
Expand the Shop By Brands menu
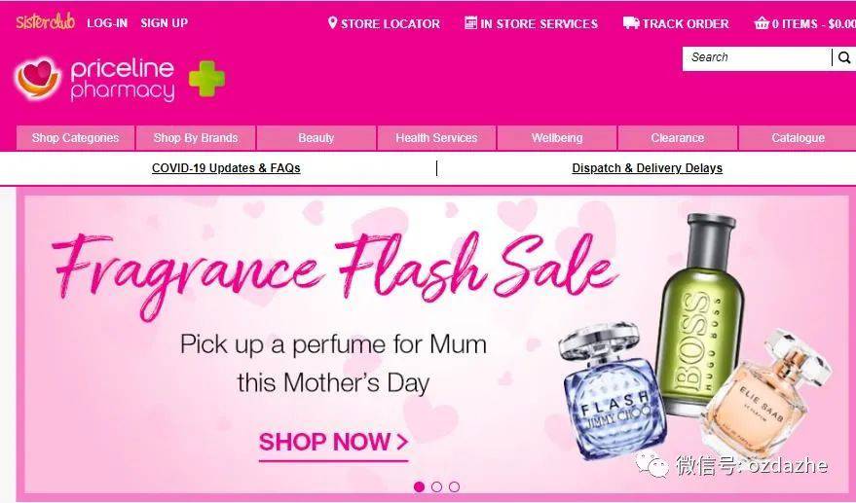[196, 138]
